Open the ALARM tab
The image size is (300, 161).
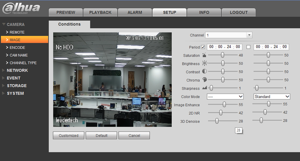[x=135, y=12]
